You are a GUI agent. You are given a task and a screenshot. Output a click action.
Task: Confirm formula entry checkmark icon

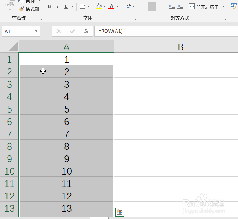click(x=72, y=31)
